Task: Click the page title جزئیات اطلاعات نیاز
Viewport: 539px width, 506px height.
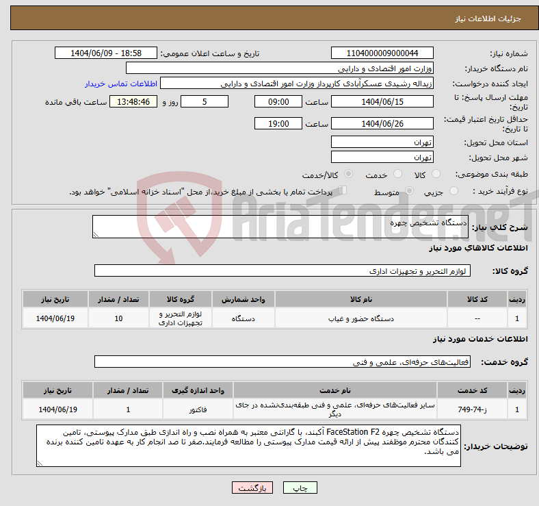Action: coord(488,18)
